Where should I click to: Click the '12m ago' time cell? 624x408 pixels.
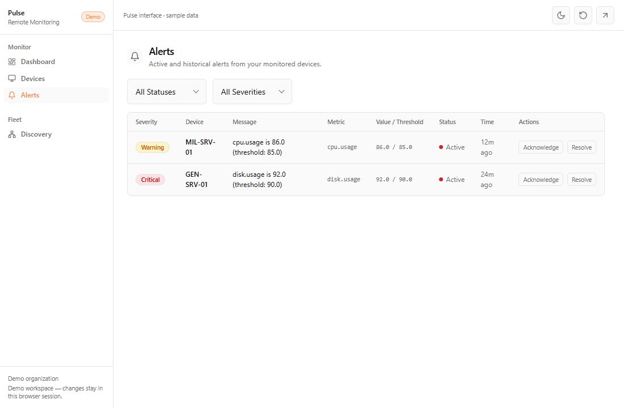coord(487,147)
